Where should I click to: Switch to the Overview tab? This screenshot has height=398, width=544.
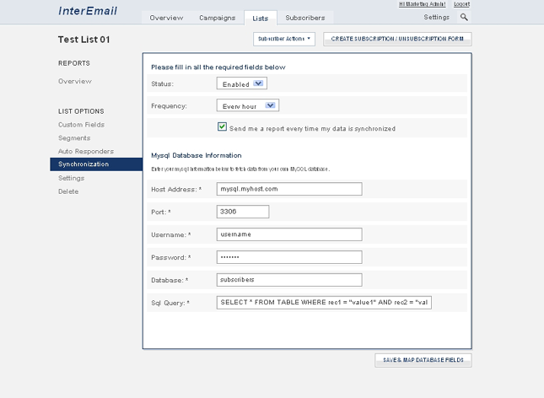(166, 18)
